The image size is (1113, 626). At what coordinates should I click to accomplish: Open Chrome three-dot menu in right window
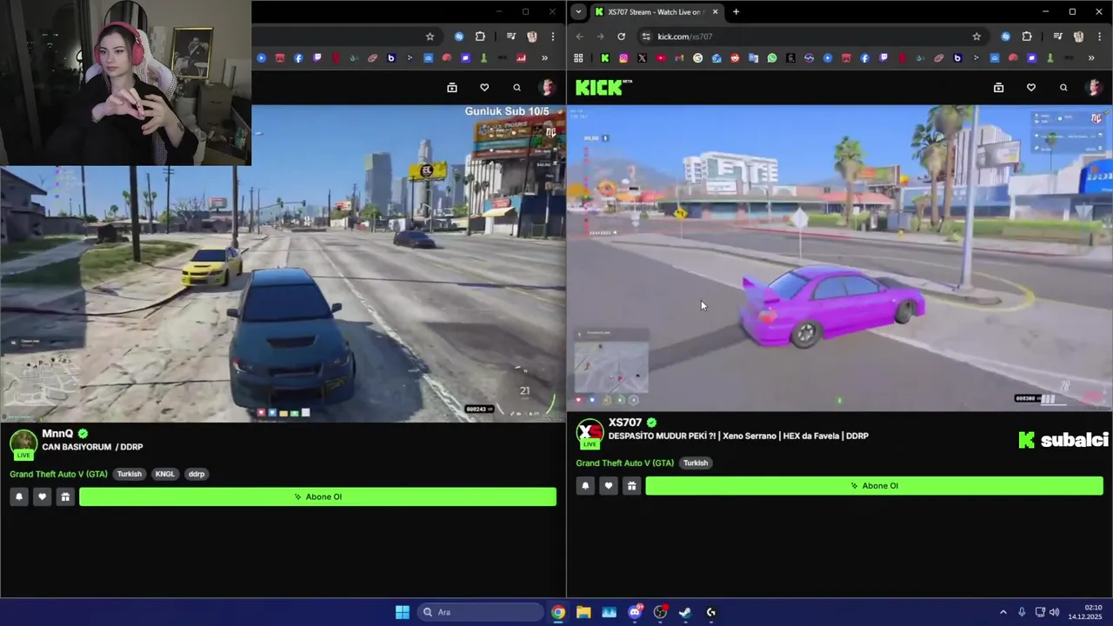(1099, 37)
